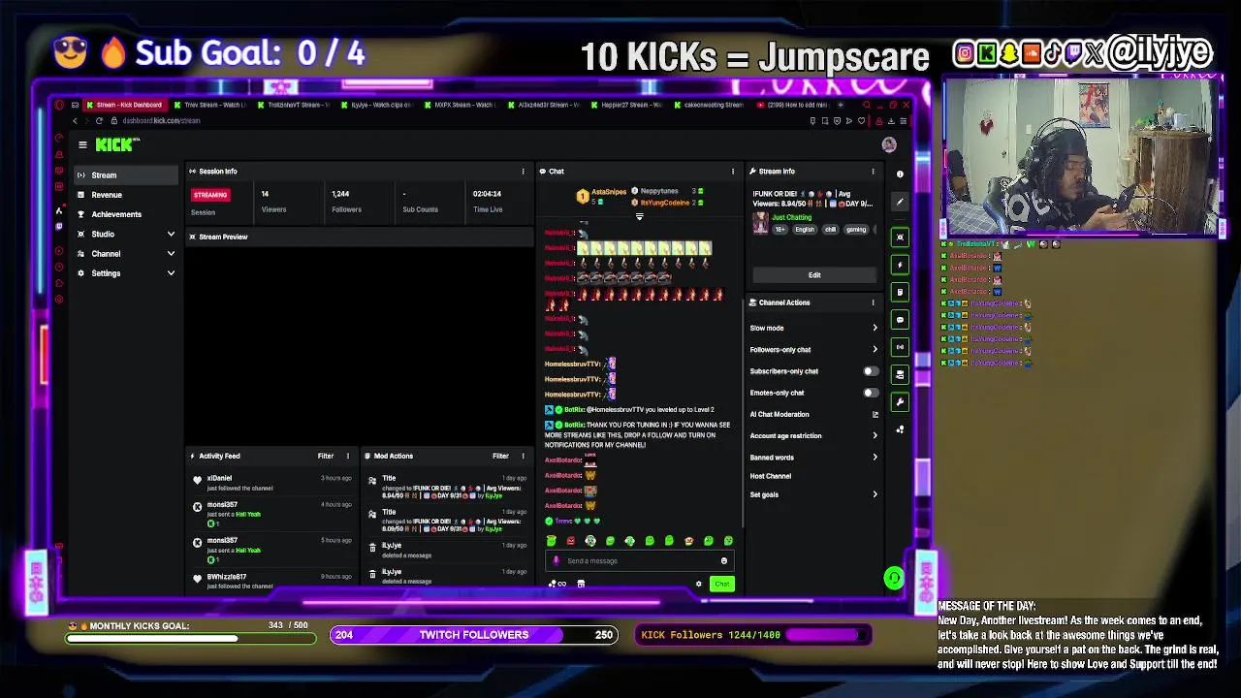The image size is (1241, 698).
Task: Open Achievements page in sidebar
Action: (x=127, y=214)
